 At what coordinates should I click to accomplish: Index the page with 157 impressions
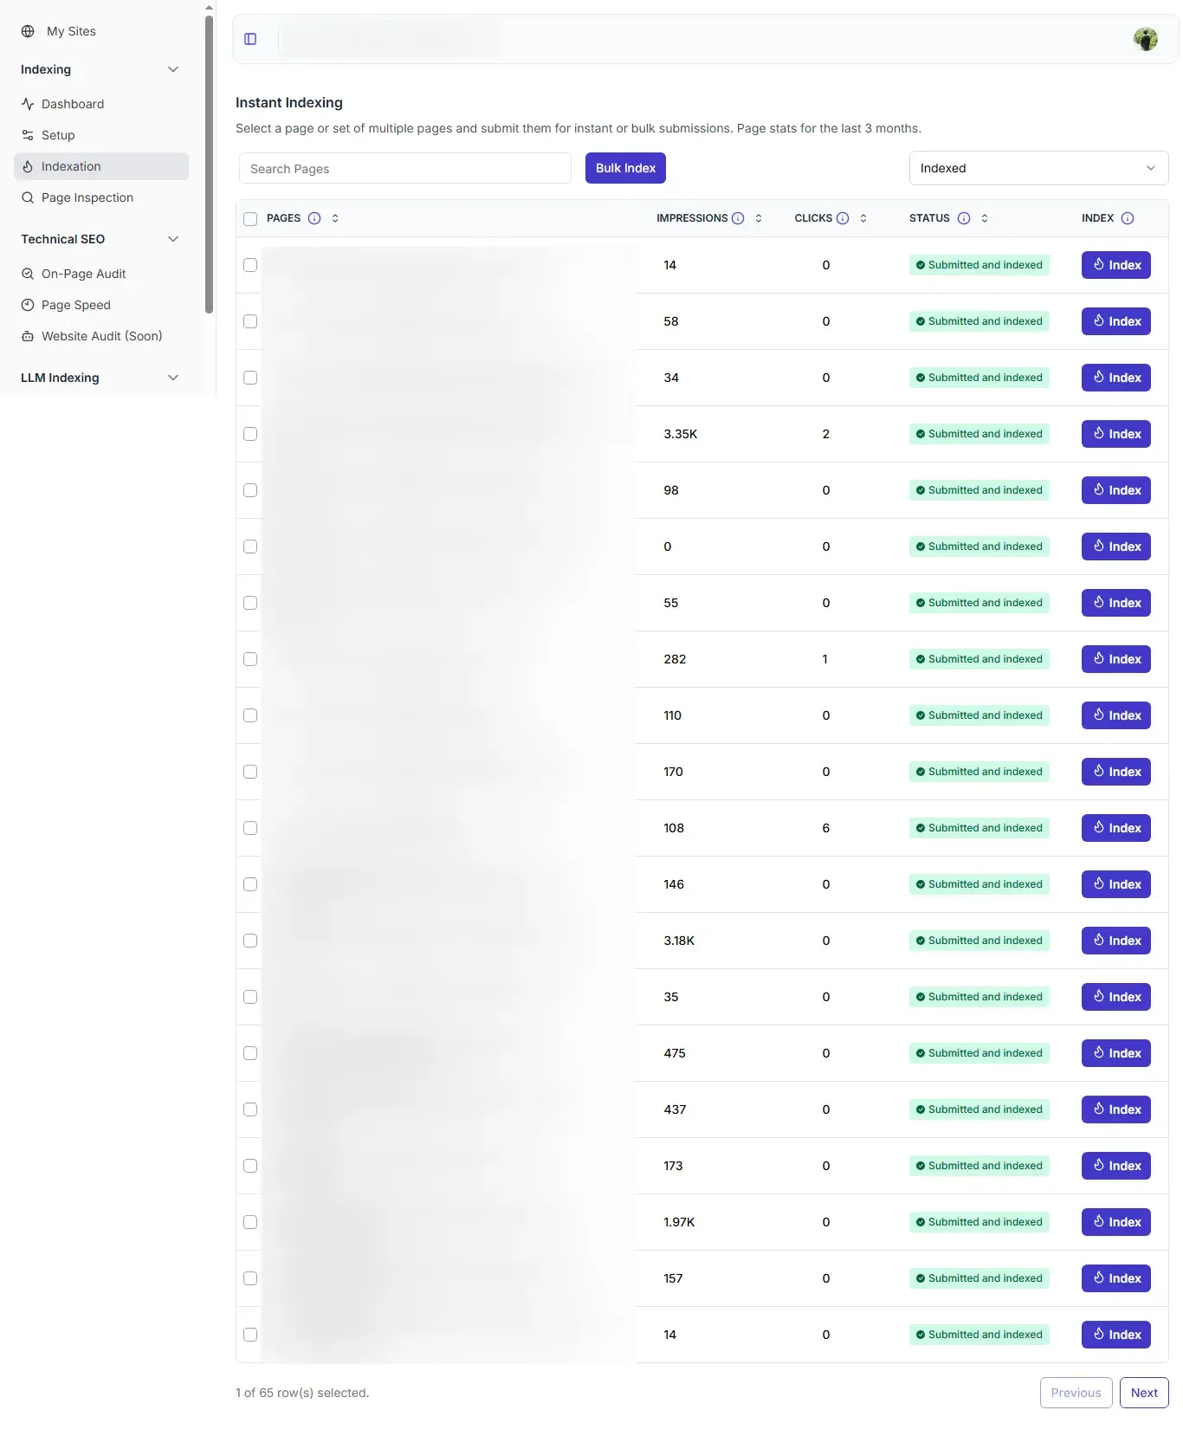[1115, 1278]
